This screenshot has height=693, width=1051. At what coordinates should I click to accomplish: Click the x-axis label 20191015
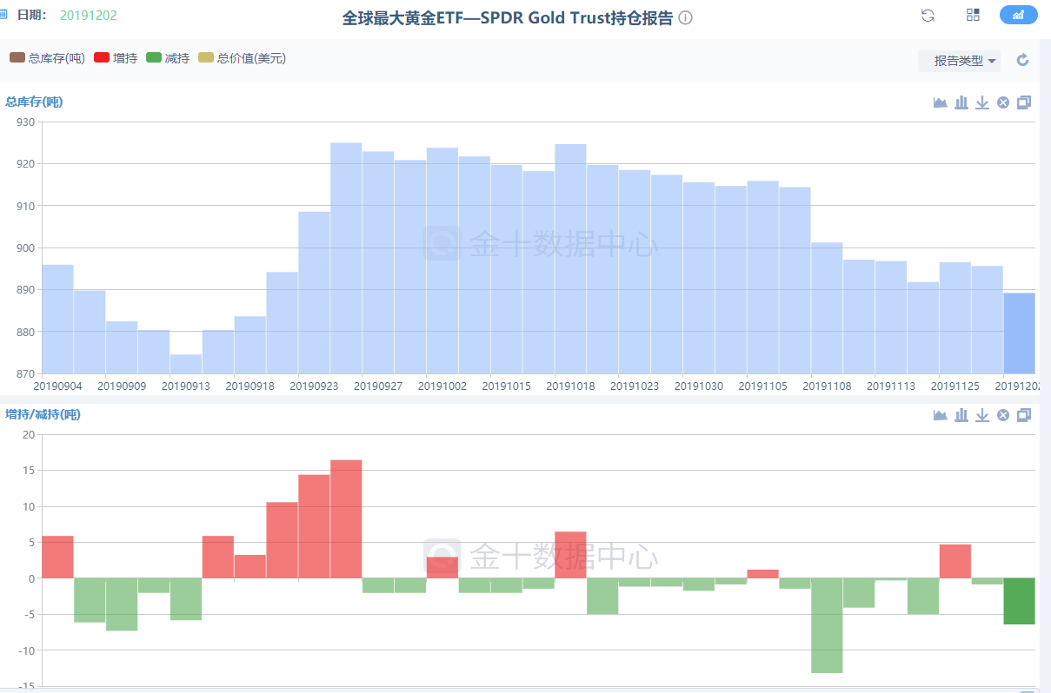click(507, 386)
